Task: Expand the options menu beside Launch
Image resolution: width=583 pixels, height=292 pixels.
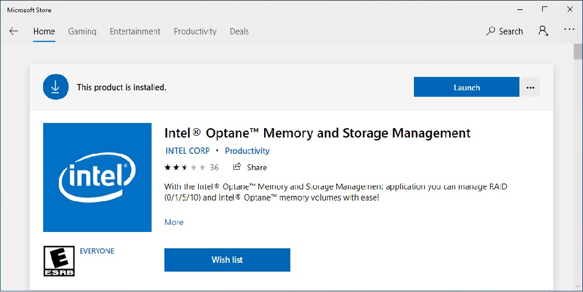Action: (x=530, y=87)
